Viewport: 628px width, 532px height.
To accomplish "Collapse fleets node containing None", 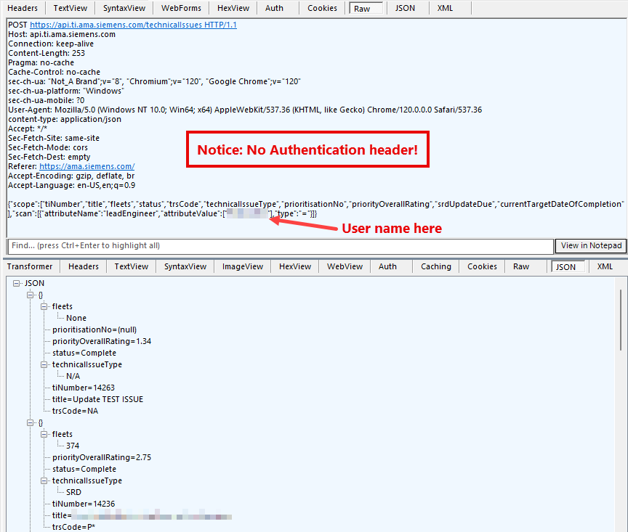I will click(x=44, y=307).
